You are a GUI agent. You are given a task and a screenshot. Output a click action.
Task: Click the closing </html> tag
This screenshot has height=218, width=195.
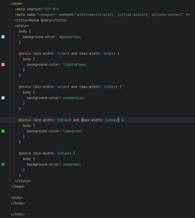pos(18,214)
